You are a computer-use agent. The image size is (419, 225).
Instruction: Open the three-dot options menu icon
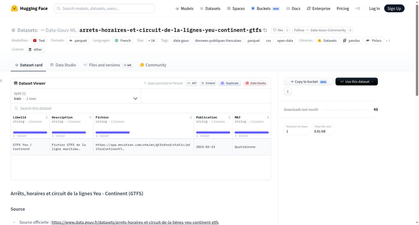pos(288,91)
